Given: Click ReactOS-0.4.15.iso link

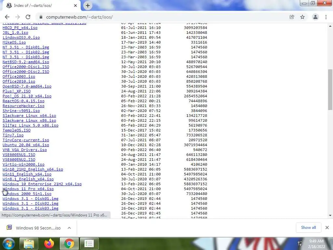Looking at the screenshot, I should point(23,101).
